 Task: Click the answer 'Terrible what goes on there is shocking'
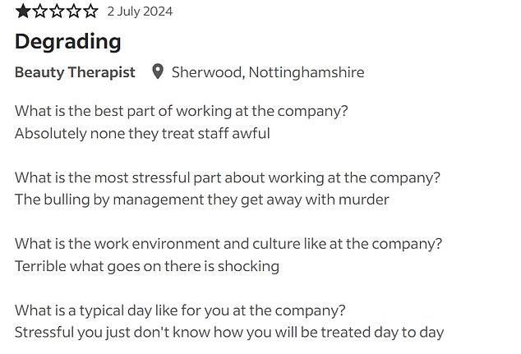coord(147,266)
